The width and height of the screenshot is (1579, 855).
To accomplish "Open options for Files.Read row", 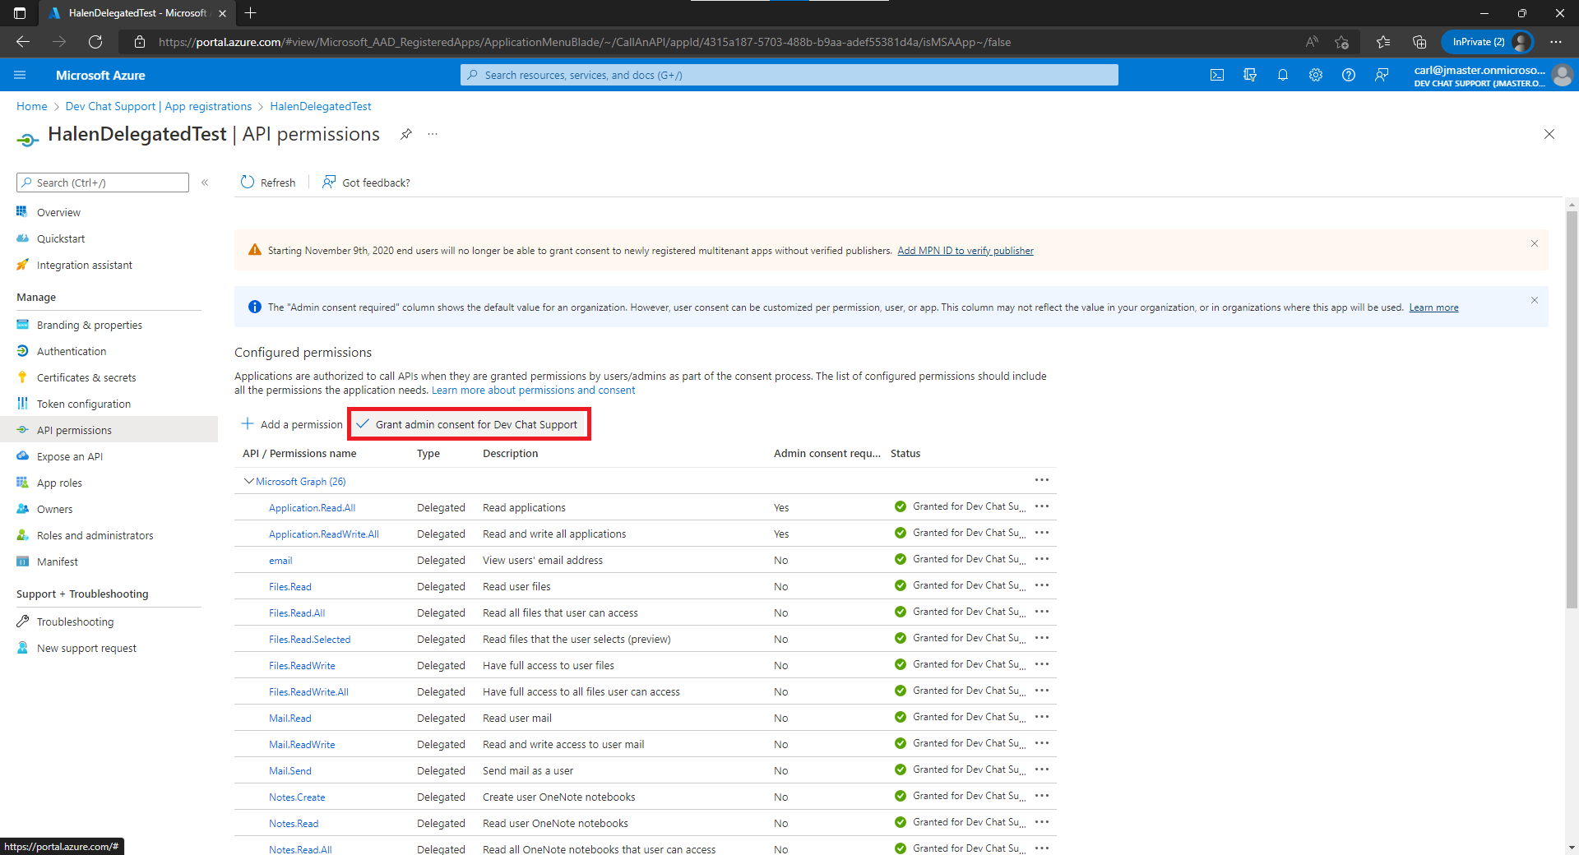I will [1042, 586].
